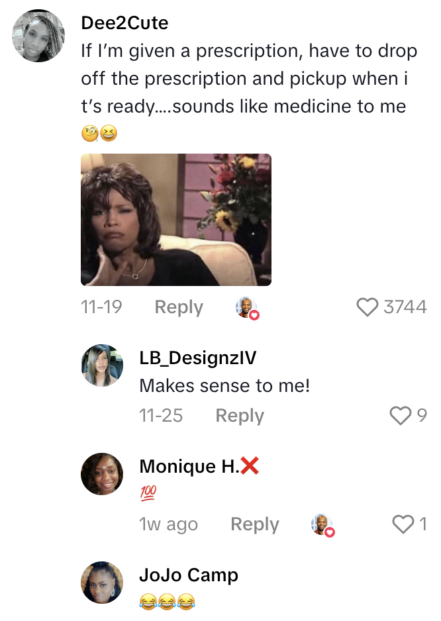441x621 pixels.
Task: Tap creator-liked badge on Dee2Cute's comment
Action: coord(247,308)
